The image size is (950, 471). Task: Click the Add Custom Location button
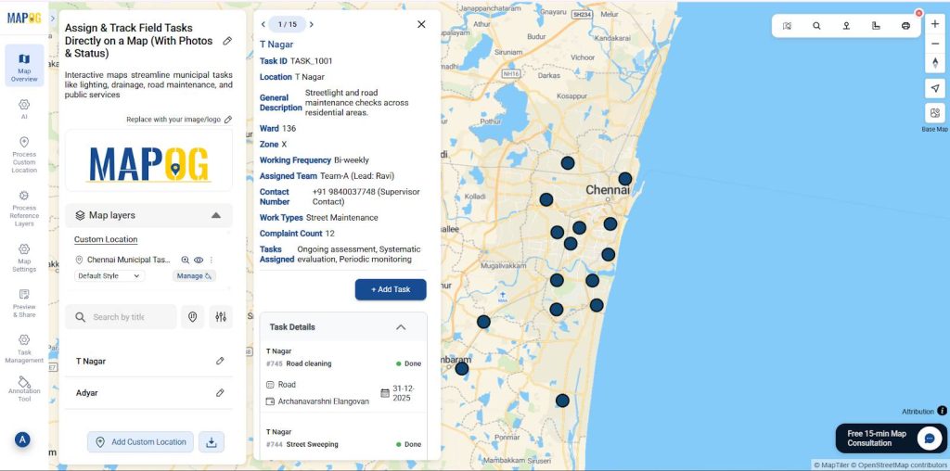tap(141, 442)
